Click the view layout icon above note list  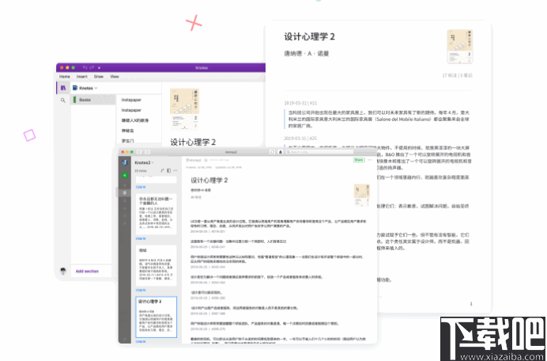tap(168, 170)
